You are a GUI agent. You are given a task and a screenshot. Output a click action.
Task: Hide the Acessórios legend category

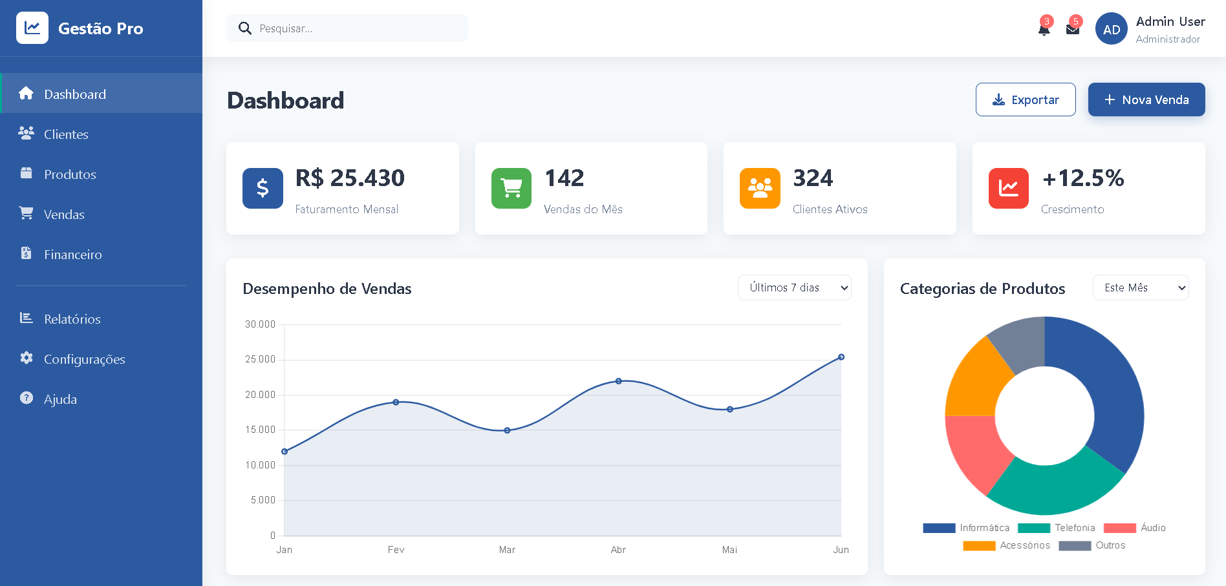[1006, 545]
